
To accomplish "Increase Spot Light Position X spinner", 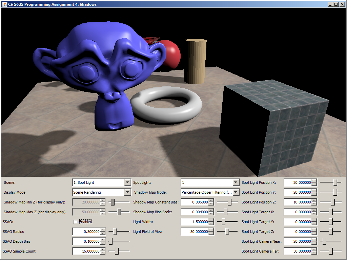I will [314, 181].
